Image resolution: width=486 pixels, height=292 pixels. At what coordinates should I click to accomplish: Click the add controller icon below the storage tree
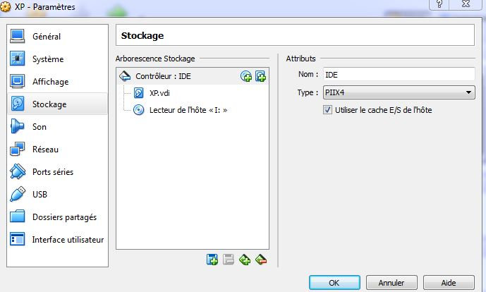pos(212,260)
